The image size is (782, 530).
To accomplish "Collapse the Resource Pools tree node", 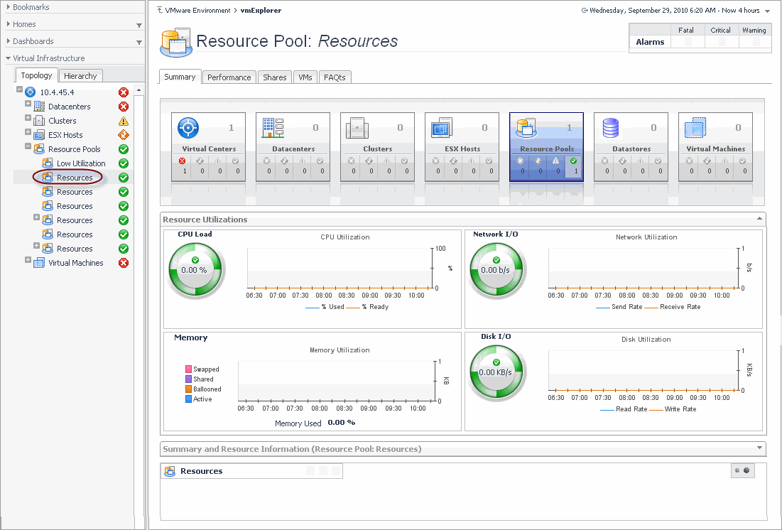I will click(x=28, y=148).
